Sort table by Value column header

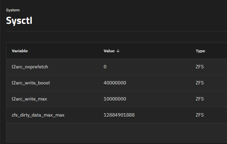pyautogui.click(x=109, y=51)
